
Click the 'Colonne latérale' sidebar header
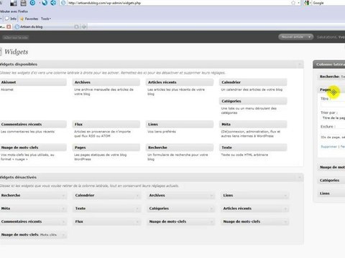tap(329, 64)
